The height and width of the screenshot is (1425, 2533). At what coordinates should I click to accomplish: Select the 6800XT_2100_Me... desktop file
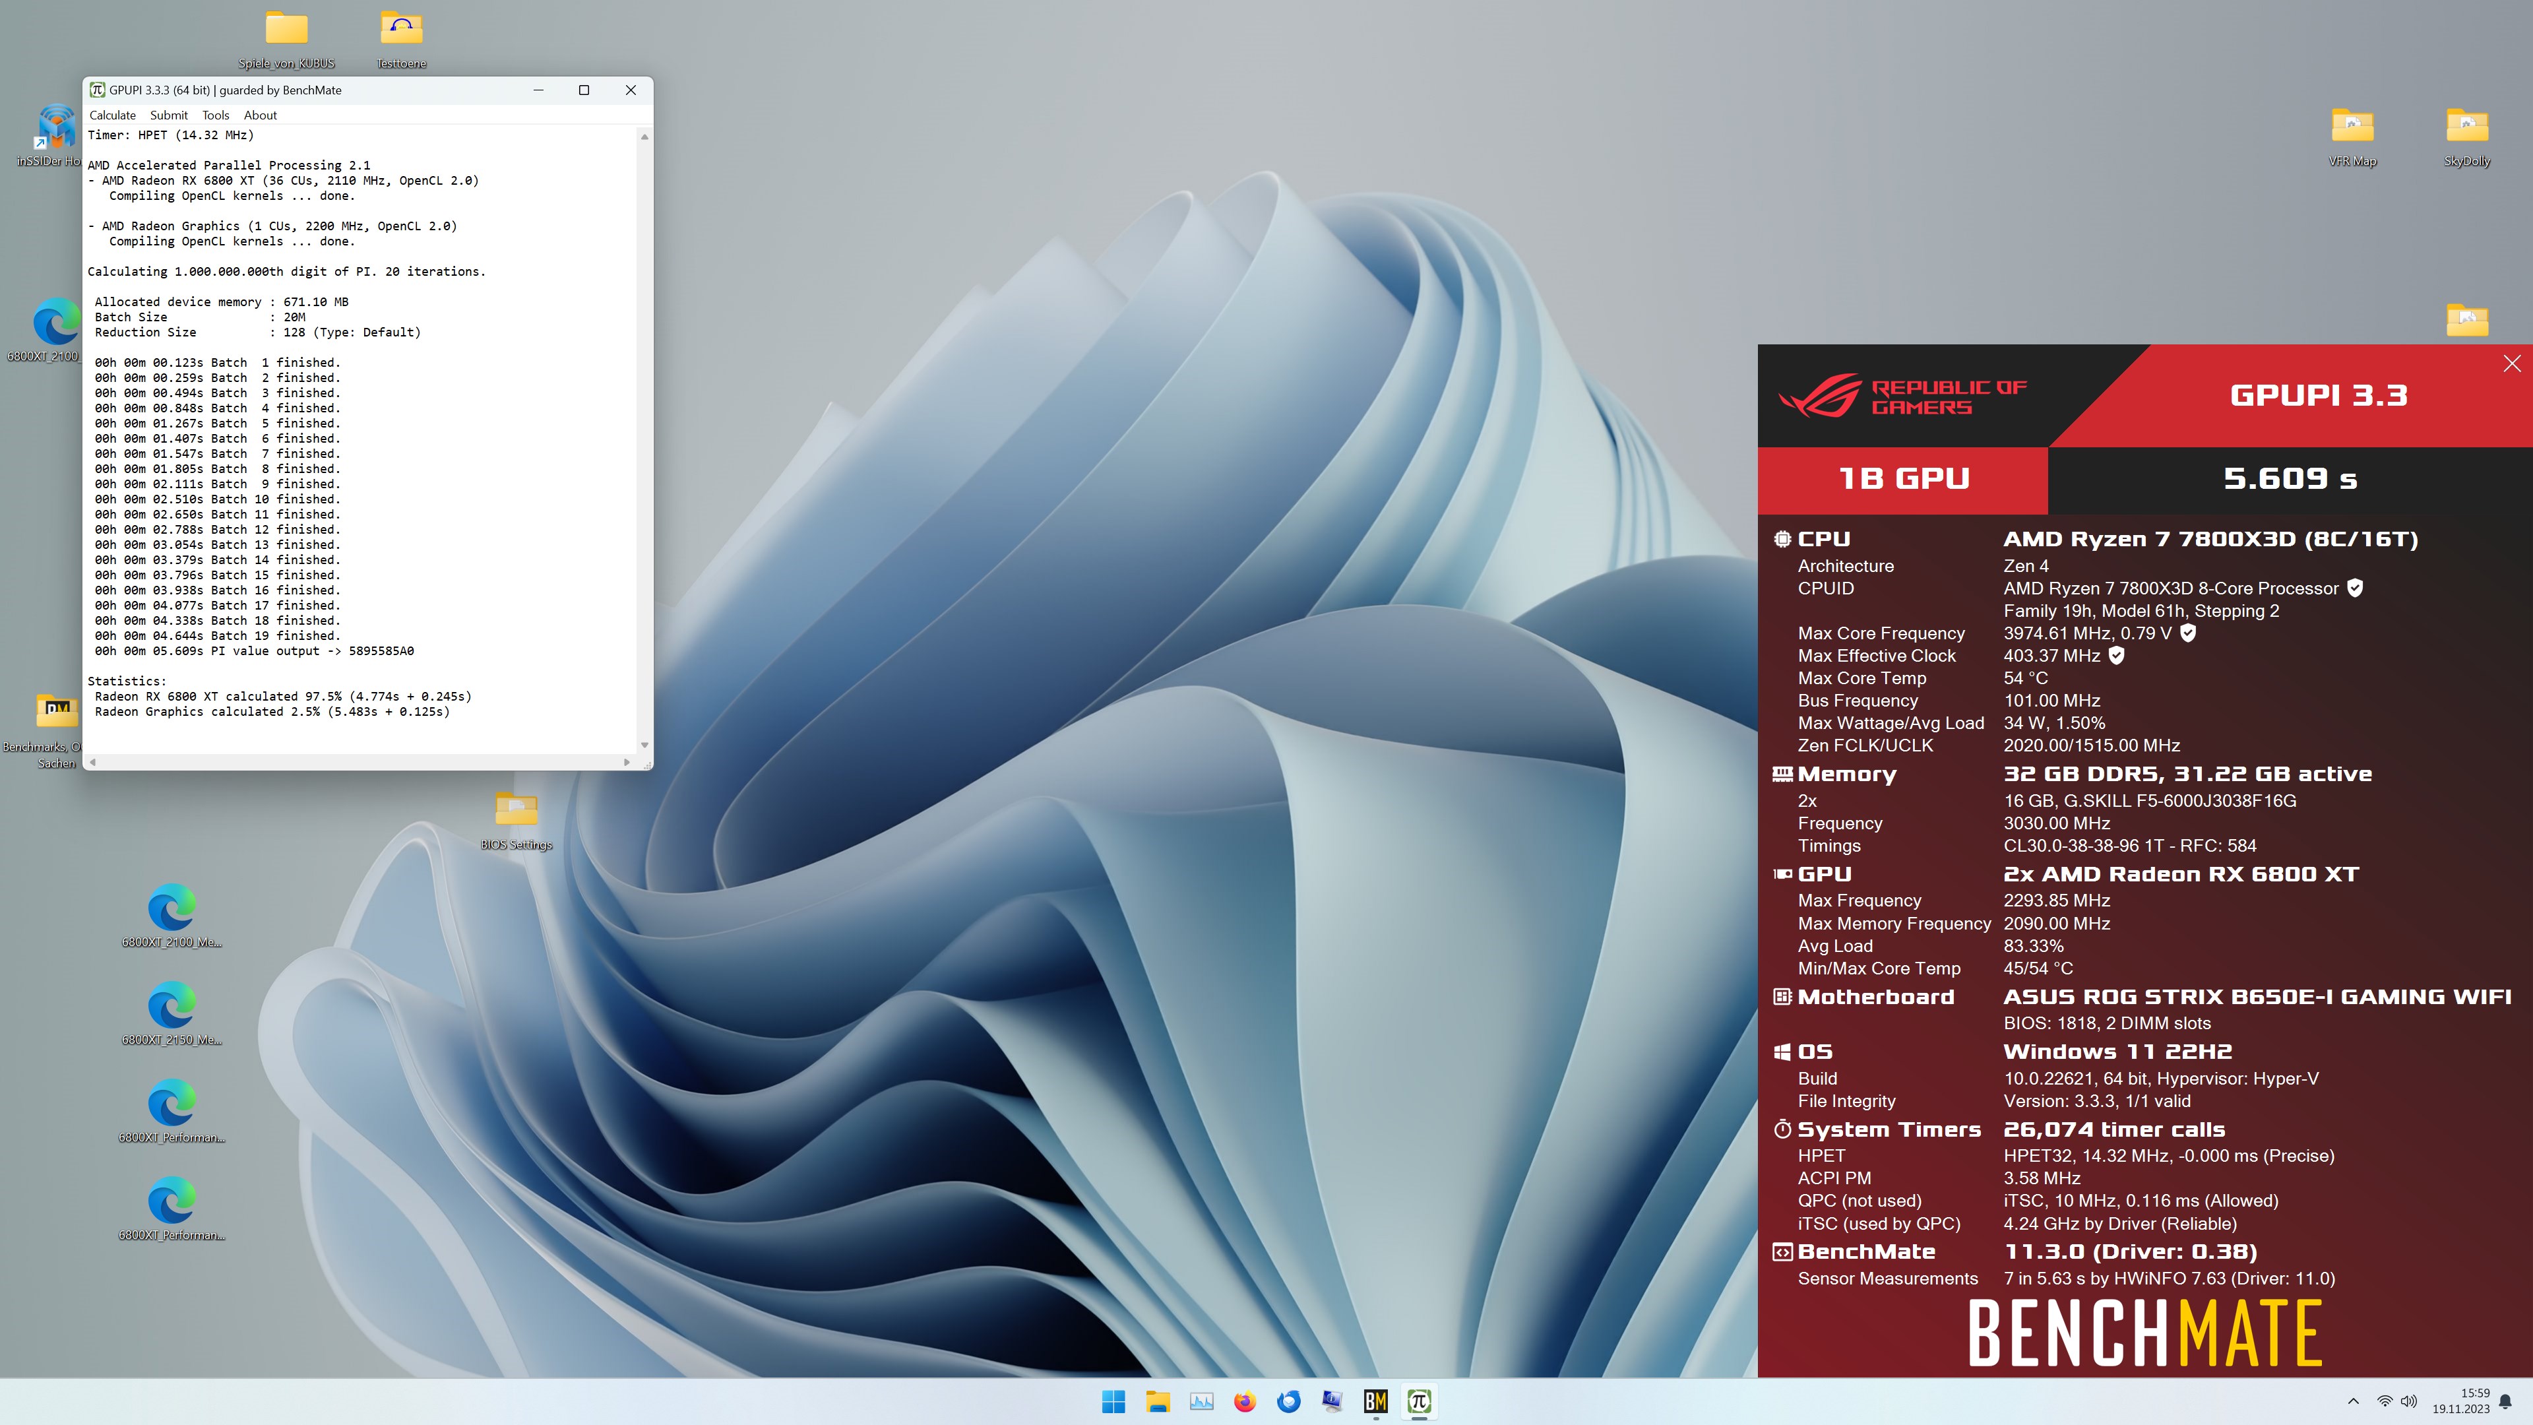pos(172,916)
